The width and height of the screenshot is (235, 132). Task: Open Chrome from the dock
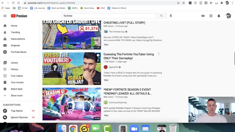click(73, 128)
